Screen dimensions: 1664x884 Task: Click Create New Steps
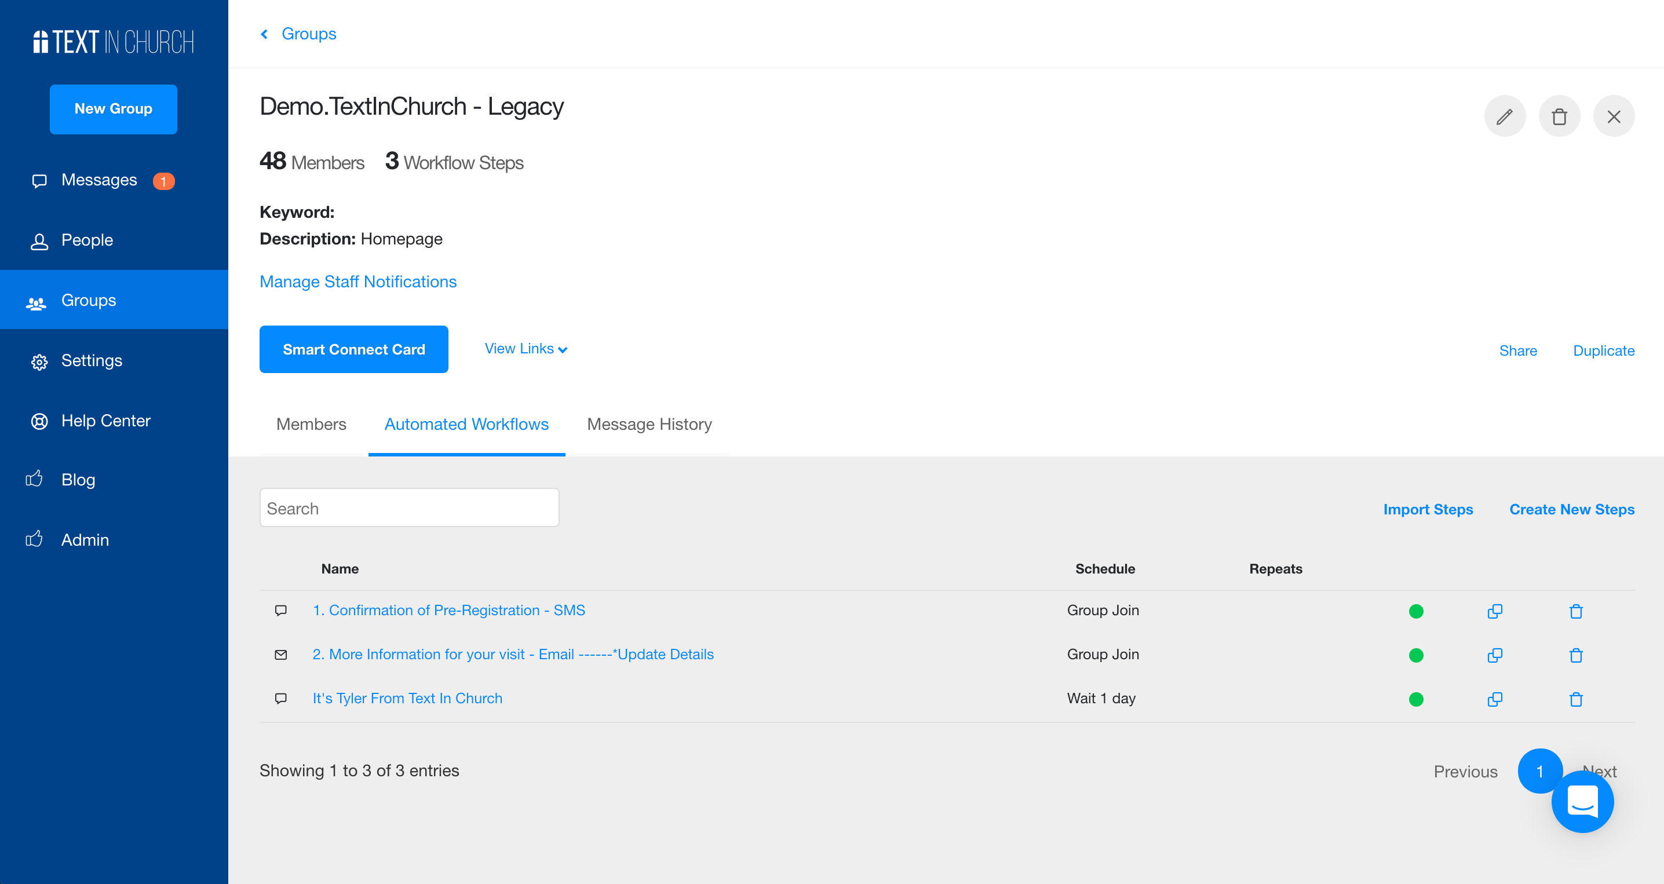[x=1572, y=509]
